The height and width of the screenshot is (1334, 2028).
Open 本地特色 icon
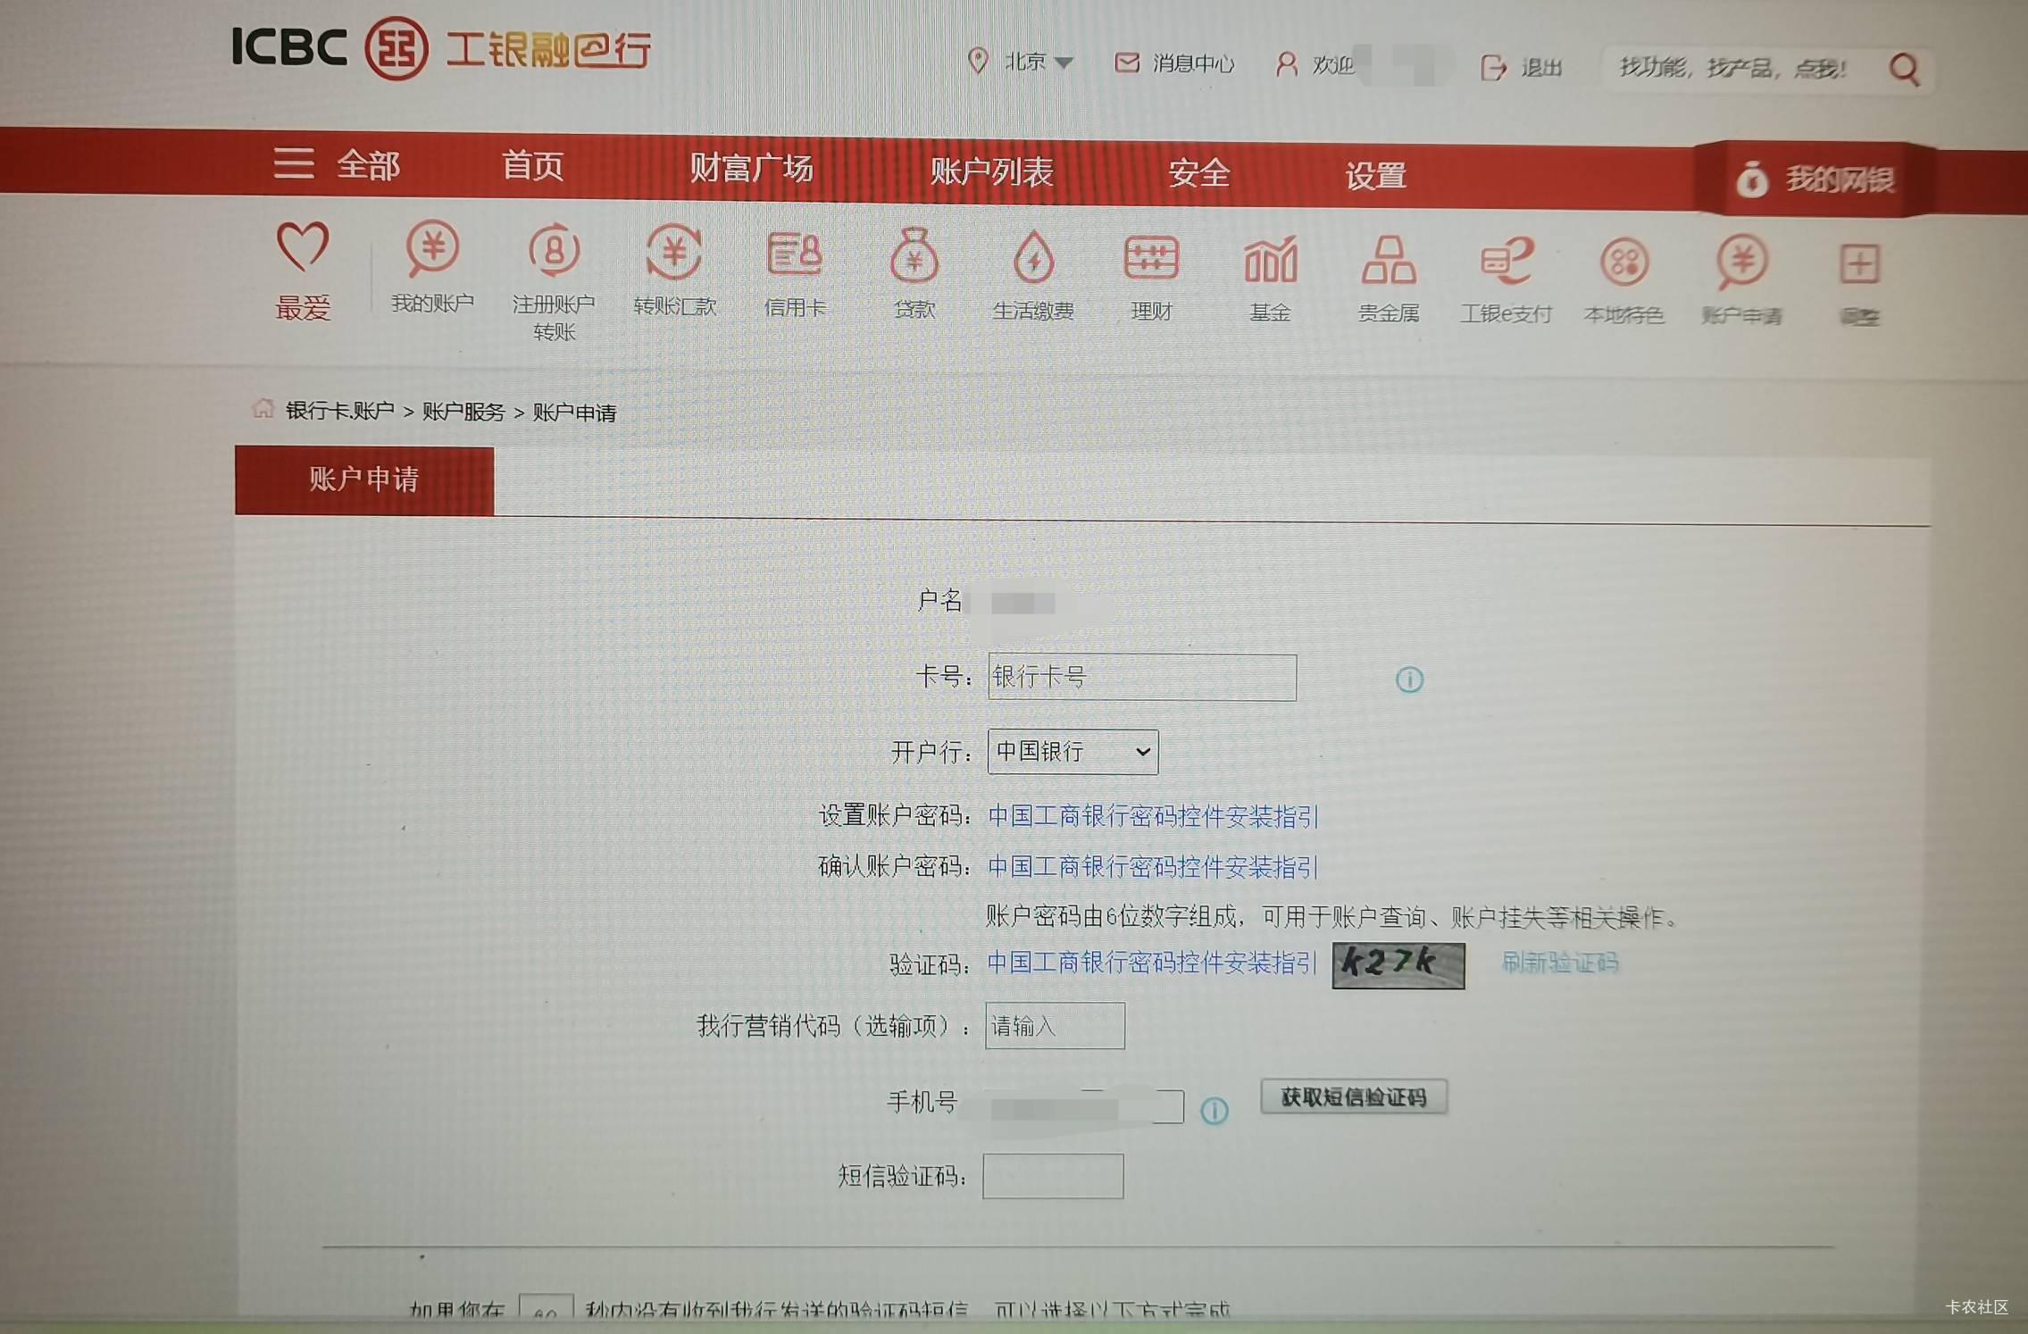pyautogui.click(x=1623, y=263)
